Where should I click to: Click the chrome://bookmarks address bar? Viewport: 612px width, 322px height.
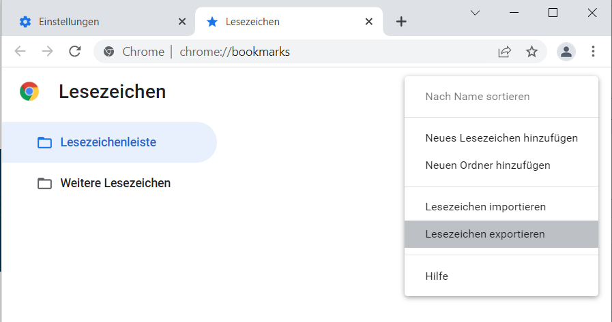[307, 52]
